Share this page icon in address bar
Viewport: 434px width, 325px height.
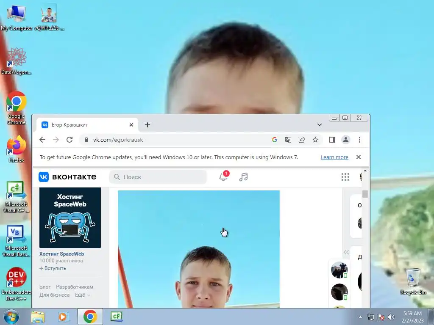(302, 140)
